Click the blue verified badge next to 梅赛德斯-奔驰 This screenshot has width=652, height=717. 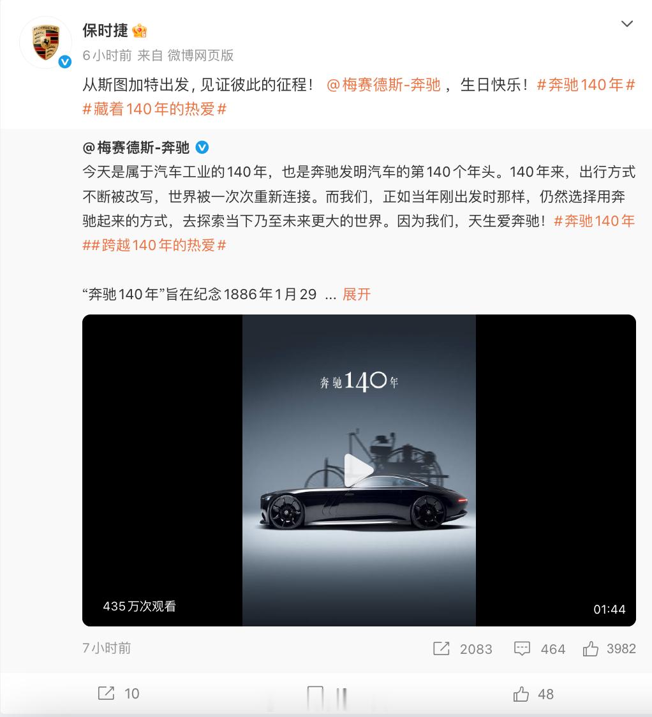[202, 147]
